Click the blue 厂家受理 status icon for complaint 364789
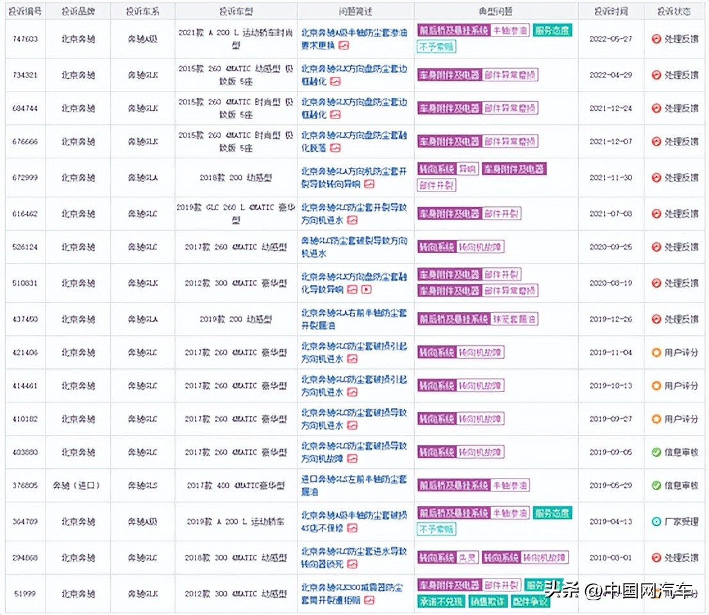The image size is (709, 615). coord(655,521)
